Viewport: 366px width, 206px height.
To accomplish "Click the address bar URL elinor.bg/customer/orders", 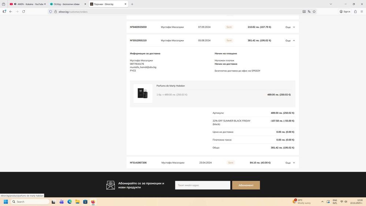I will point(73,12).
